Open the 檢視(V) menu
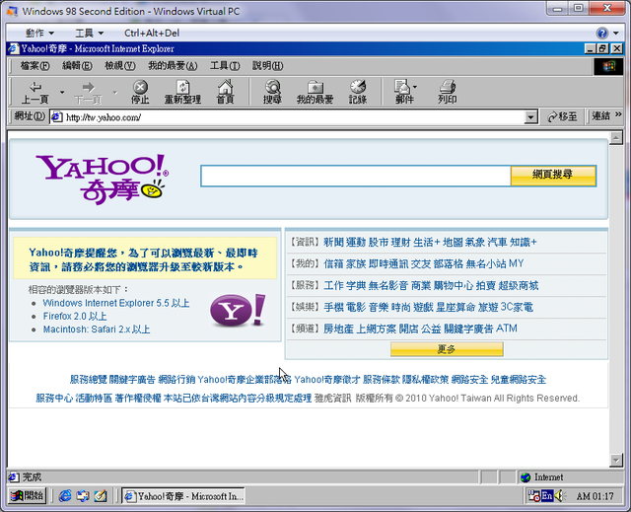The height and width of the screenshot is (512, 631). click(120, 66)
